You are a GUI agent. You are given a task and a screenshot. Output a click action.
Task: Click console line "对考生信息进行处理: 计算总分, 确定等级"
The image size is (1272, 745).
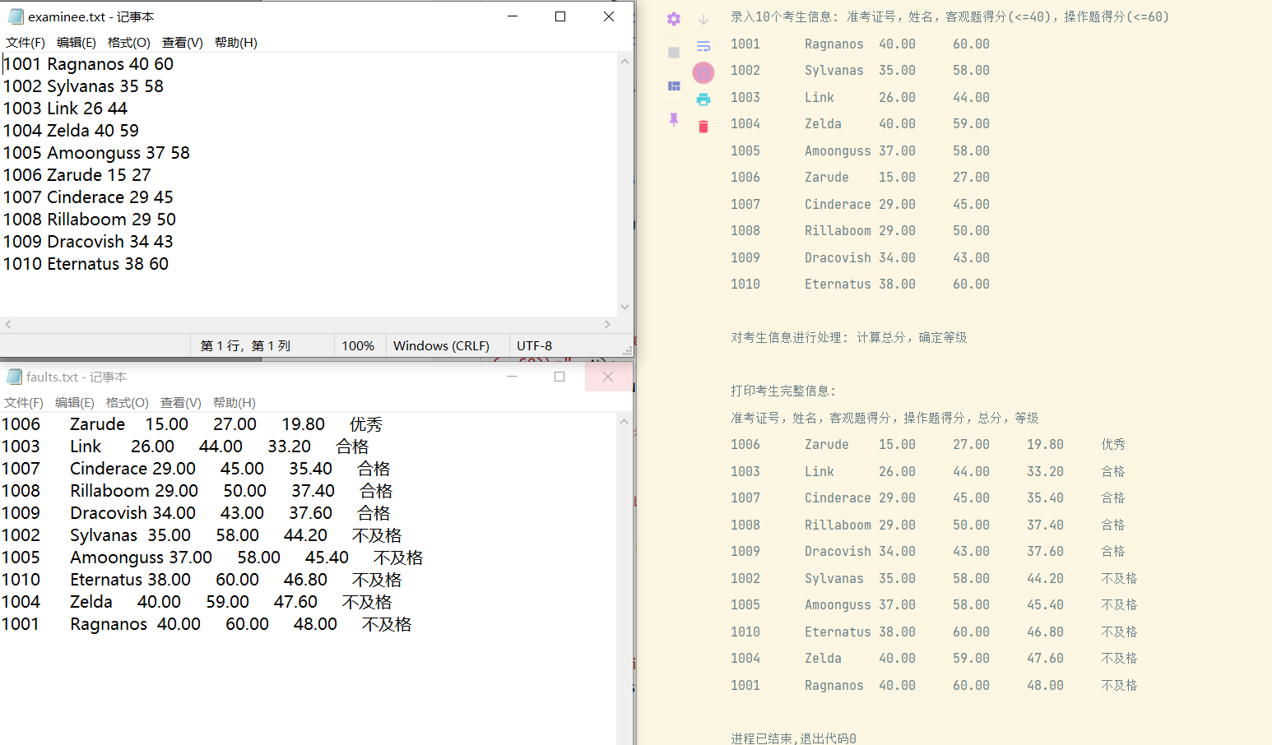click(849, 337)
